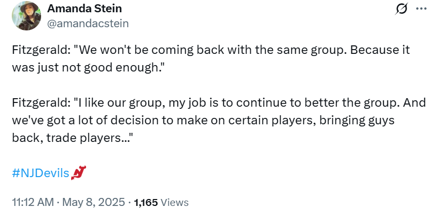Click the 1,165 view count number
Image resolution: width=438 pixels, height=215 pixels.
(146, 203)
